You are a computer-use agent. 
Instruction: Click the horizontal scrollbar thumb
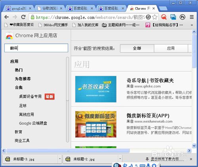pos(68,151)
